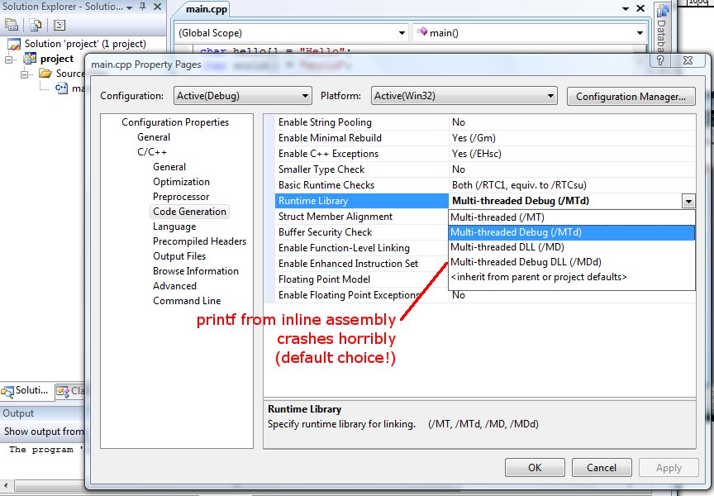Open Configuration Manager...

coord(631,97)
